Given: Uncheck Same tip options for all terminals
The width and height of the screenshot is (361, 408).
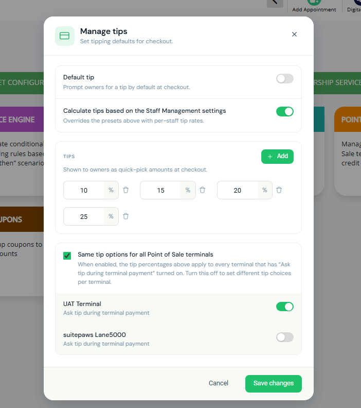Looking at the screenshot, I should pos(67,256).
